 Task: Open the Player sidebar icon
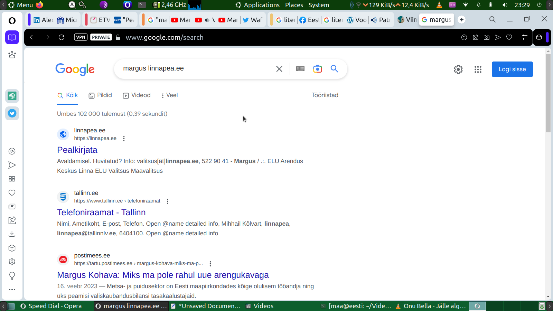[12, 151]
